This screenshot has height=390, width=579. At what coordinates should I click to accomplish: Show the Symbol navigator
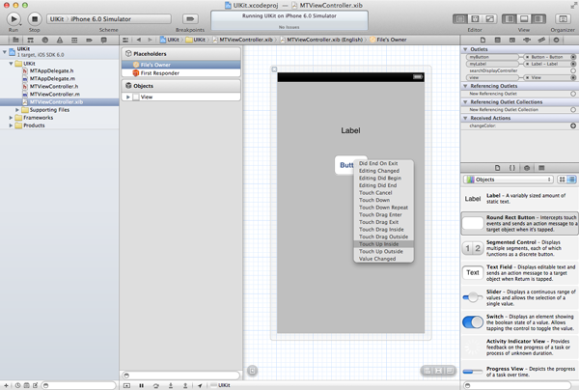coord(30,40)
